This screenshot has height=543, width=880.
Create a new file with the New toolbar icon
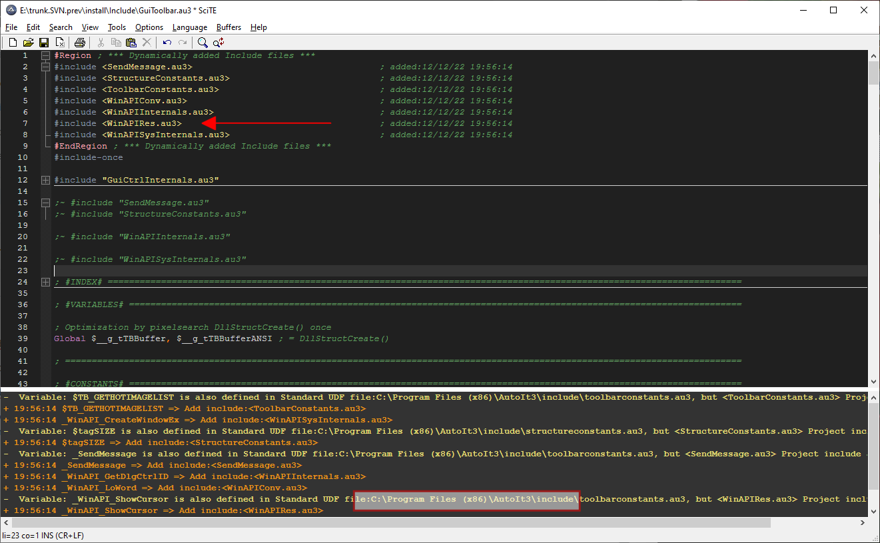(12, 43)
